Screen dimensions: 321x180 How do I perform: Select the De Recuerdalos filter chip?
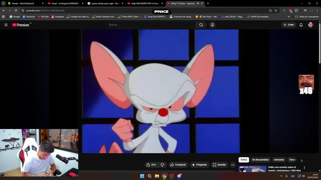[260, 160]
